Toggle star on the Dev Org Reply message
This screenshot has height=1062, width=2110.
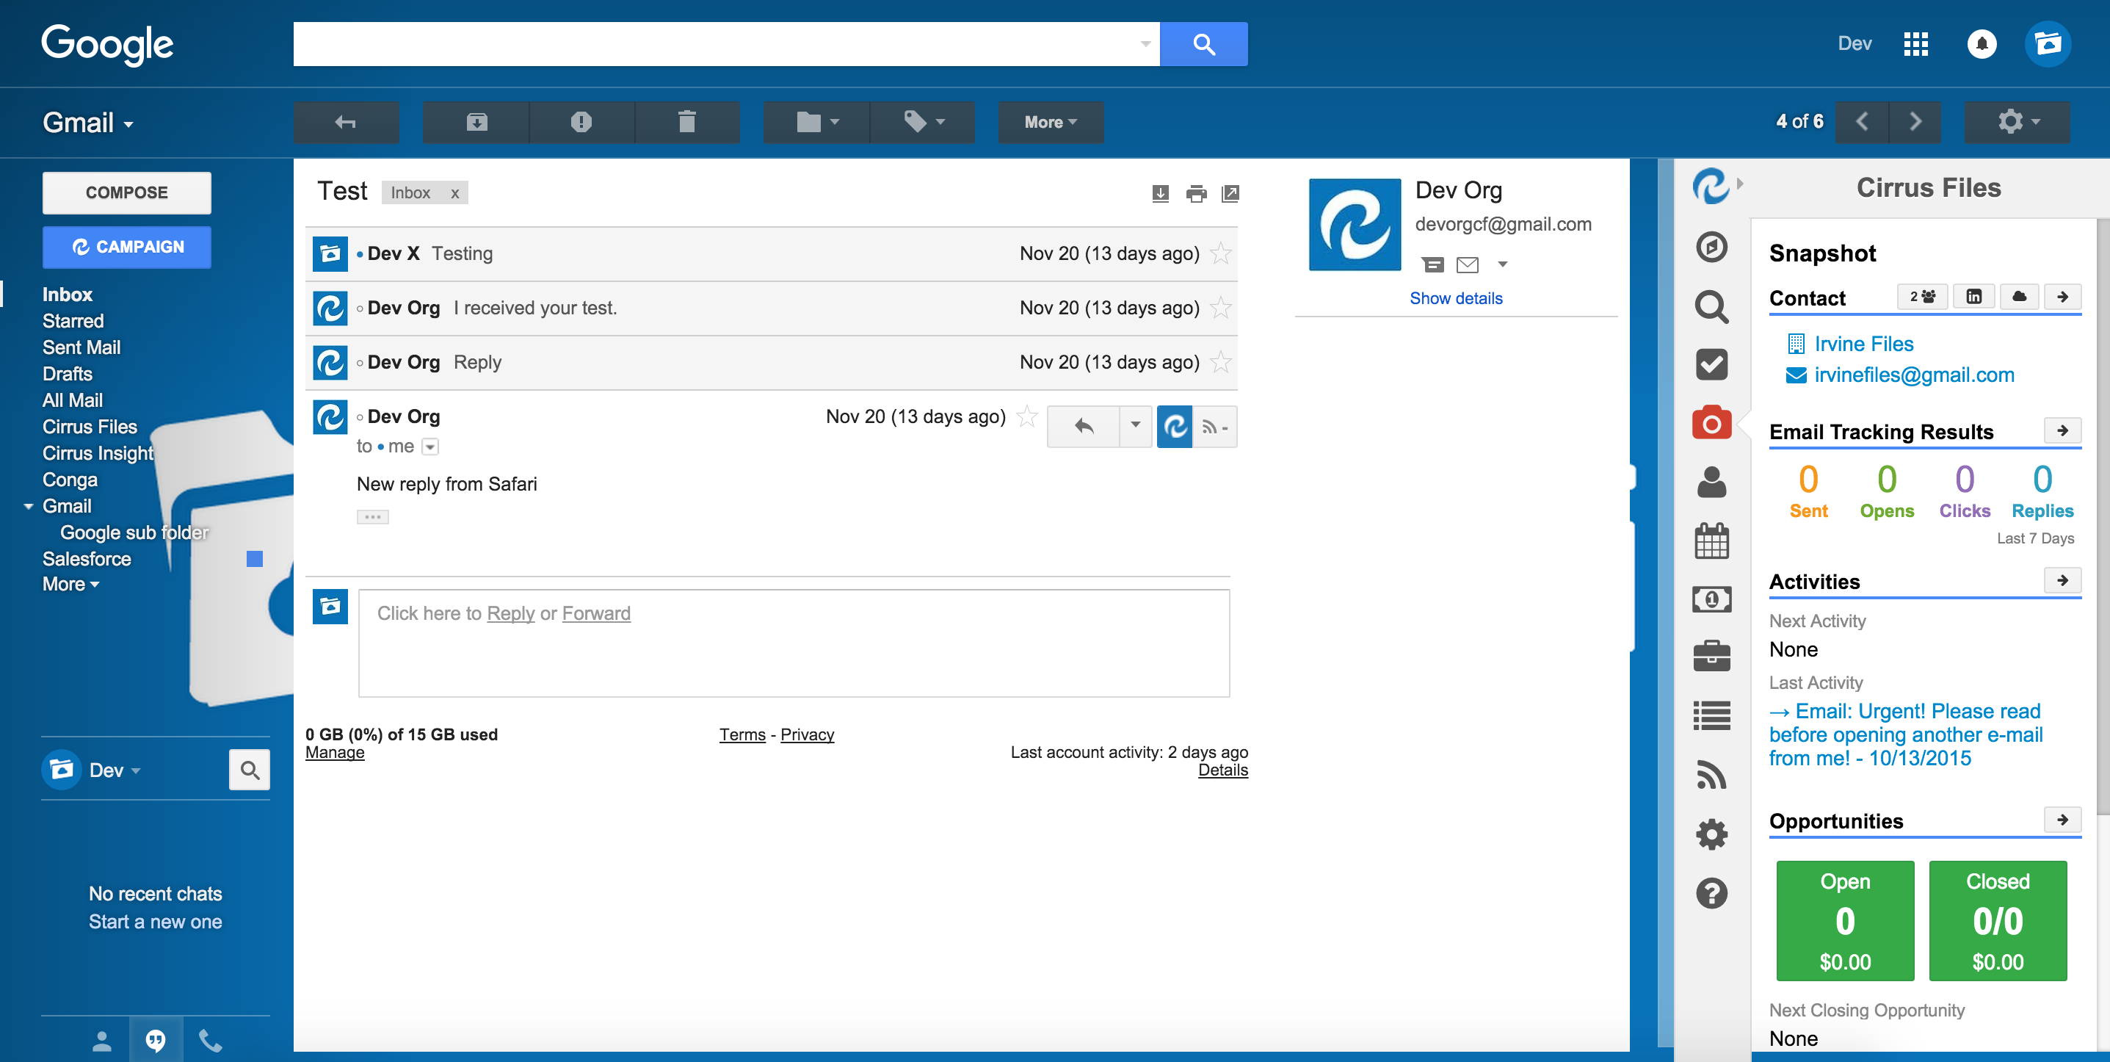pos(1220,362)
